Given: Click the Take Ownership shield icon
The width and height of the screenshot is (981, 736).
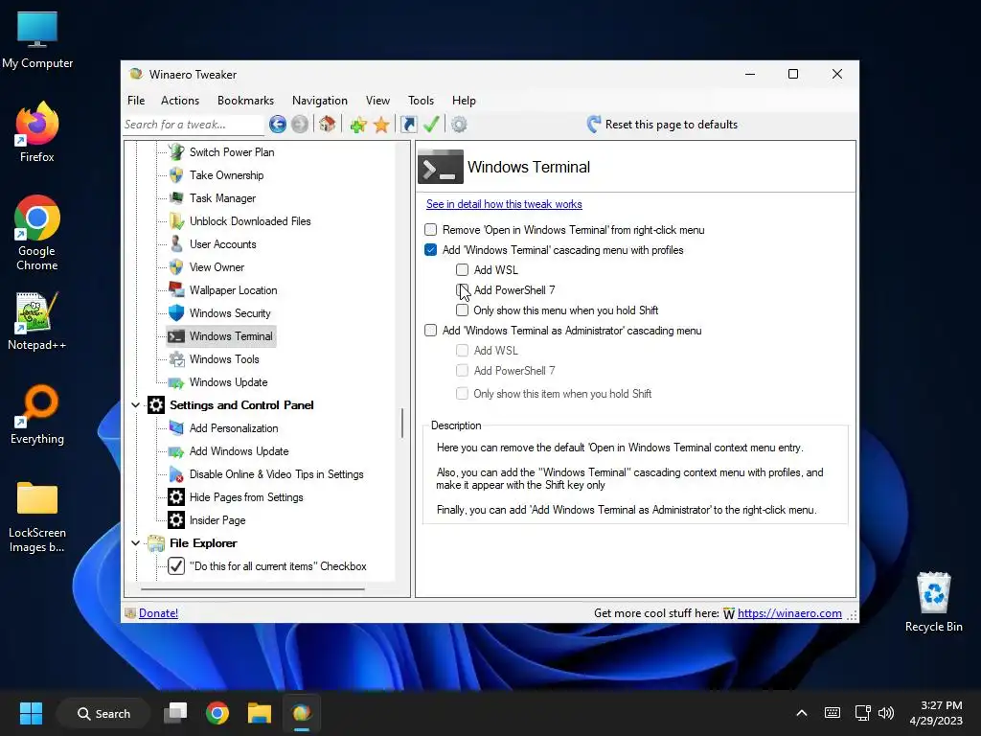Looking at the screenshot, I should [x=176, y=175].
